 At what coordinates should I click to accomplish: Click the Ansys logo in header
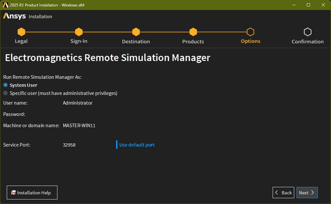tap(15, 16)
